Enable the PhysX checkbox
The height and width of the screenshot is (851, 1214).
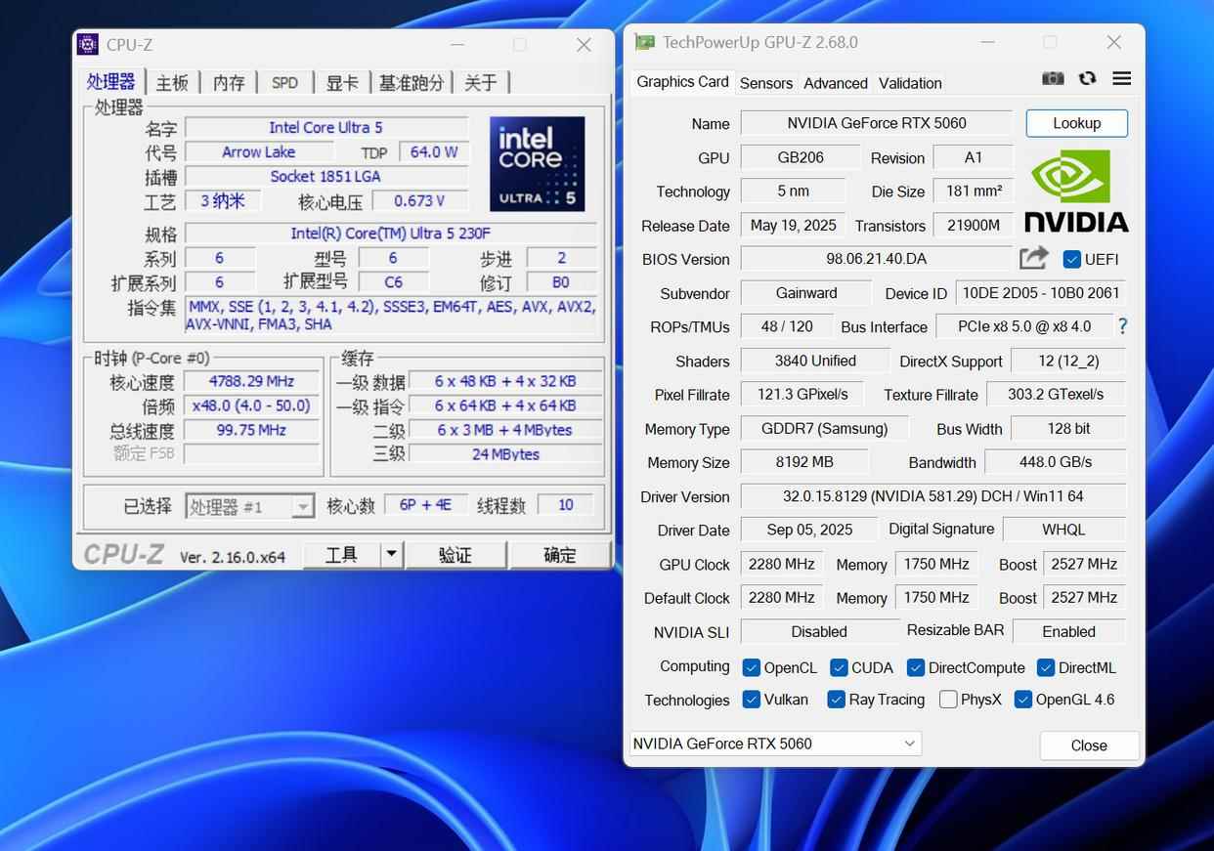click(947, 700)
